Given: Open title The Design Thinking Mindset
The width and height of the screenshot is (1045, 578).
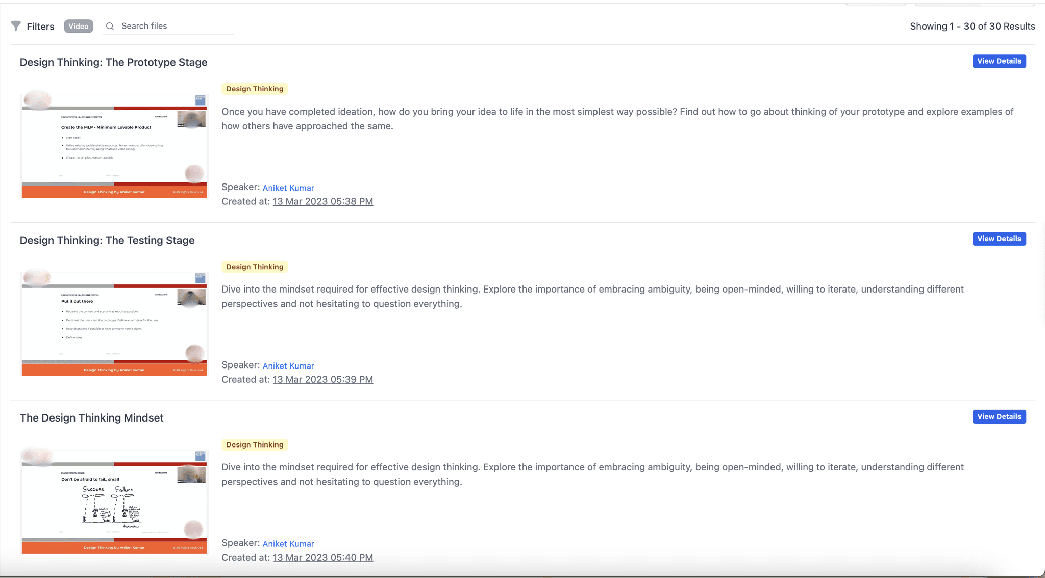Looking at the screenshot, I should click(92, 418).
